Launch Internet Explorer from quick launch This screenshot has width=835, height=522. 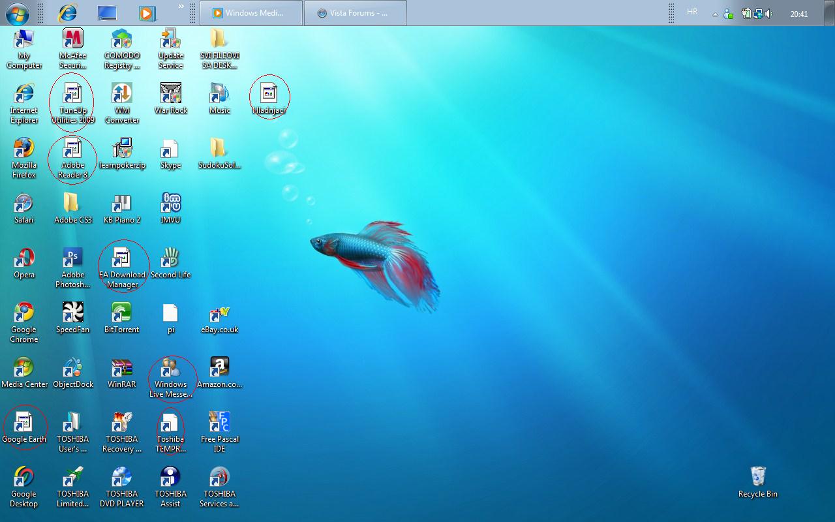(67, 12)
